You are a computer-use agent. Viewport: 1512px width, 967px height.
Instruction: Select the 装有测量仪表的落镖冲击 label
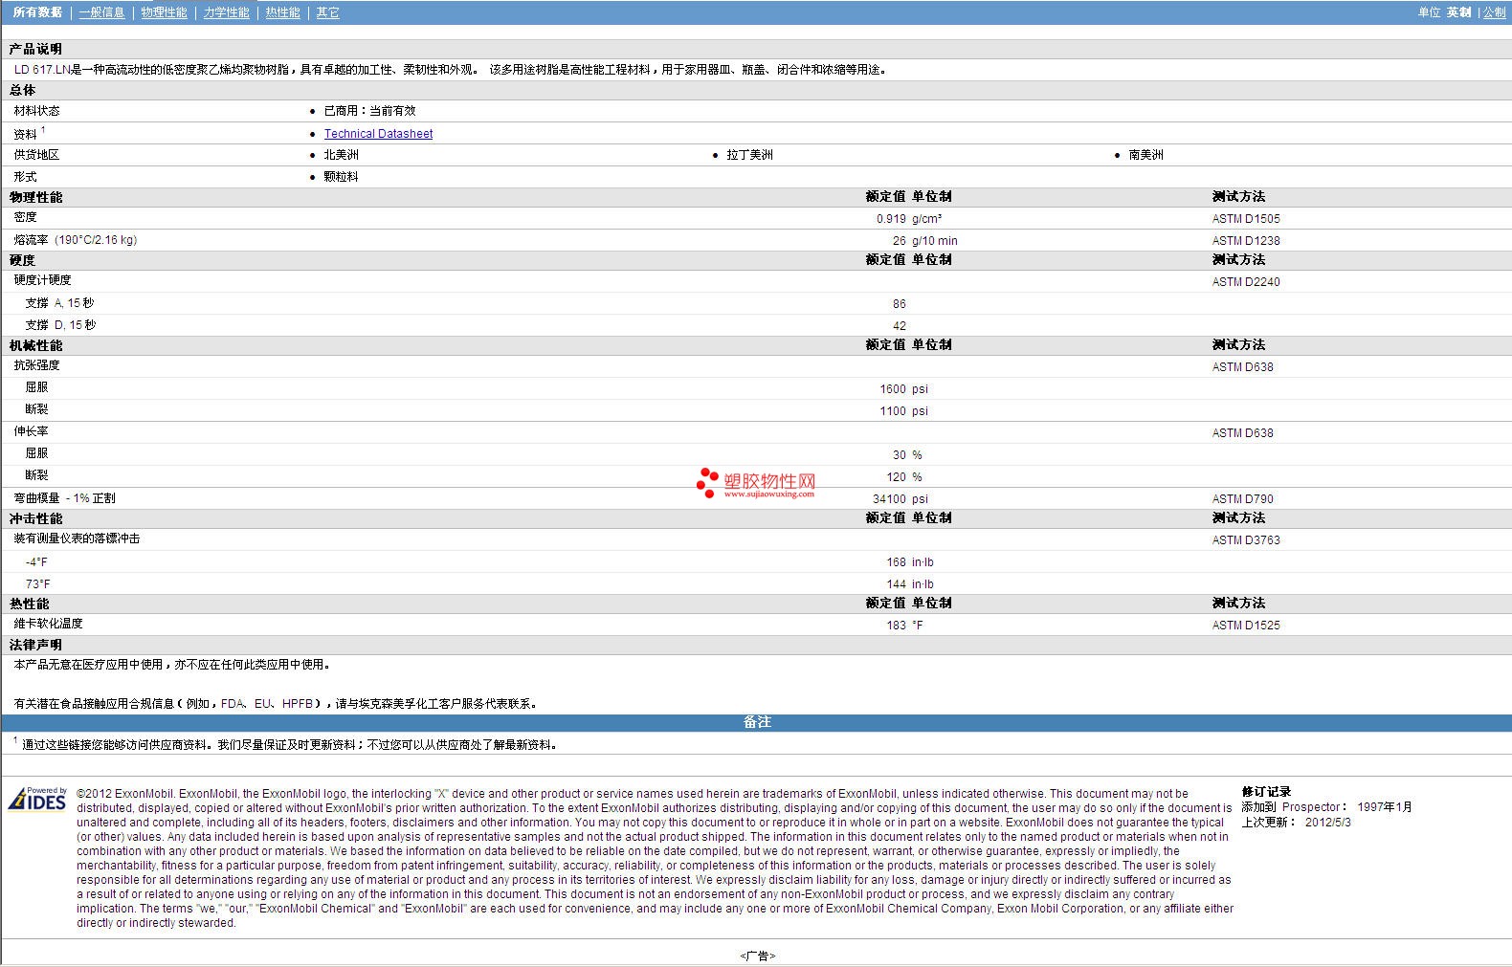(x=77, y=538)
